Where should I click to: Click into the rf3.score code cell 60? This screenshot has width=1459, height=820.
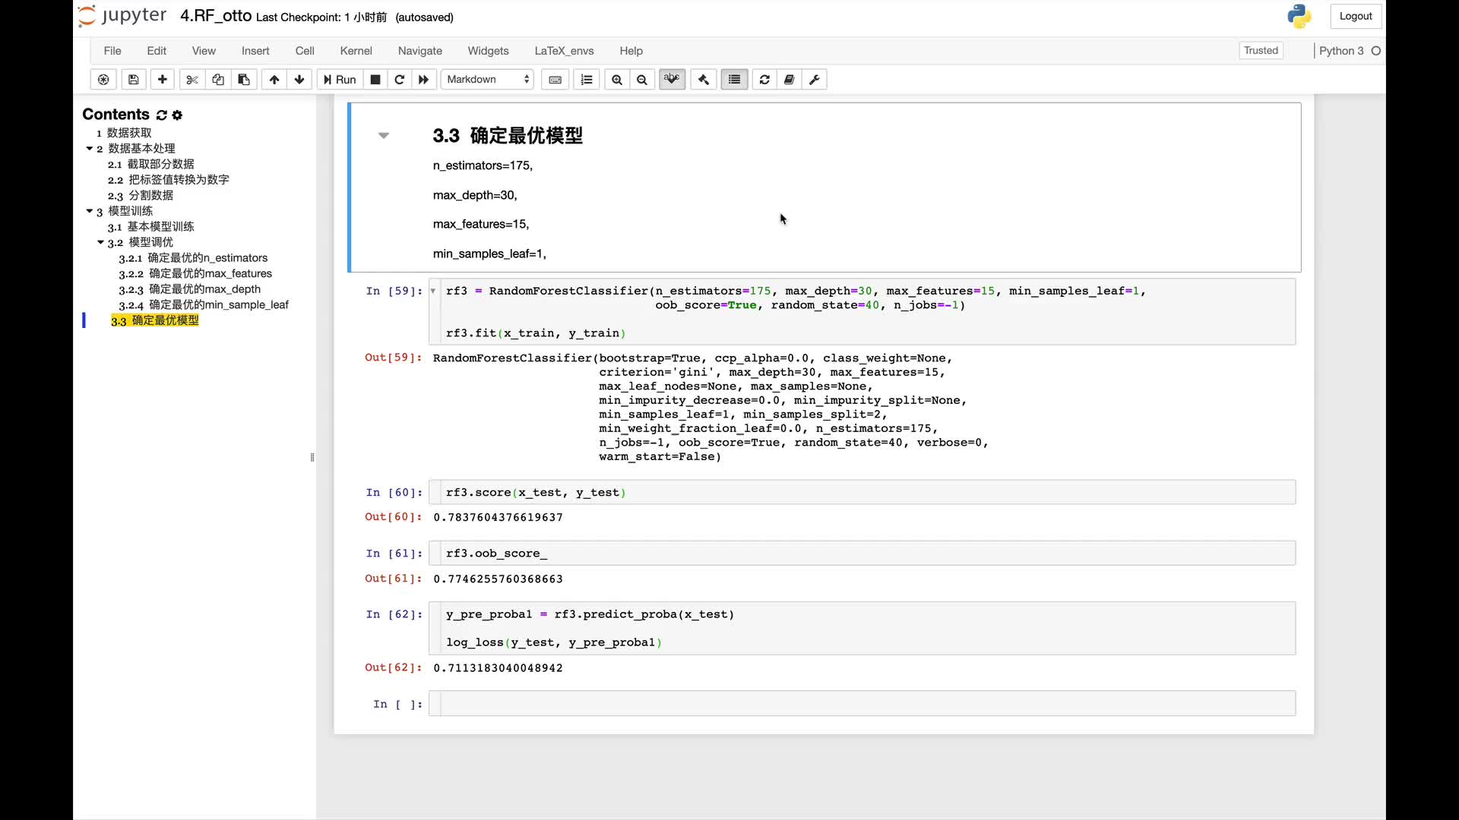tap(862, 492)
